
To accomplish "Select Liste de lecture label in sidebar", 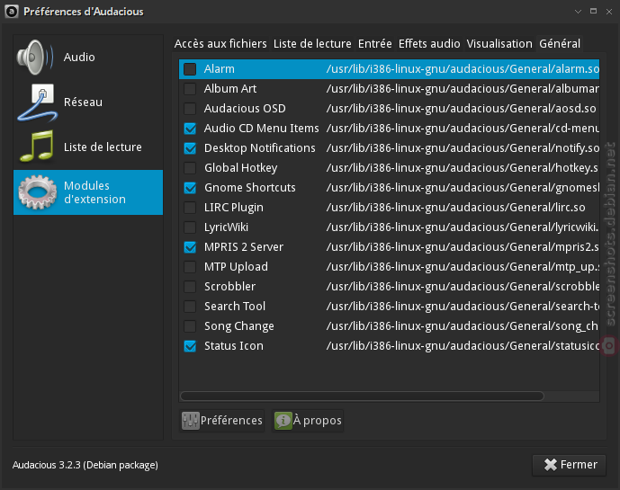I will click(x=103, y=147).
